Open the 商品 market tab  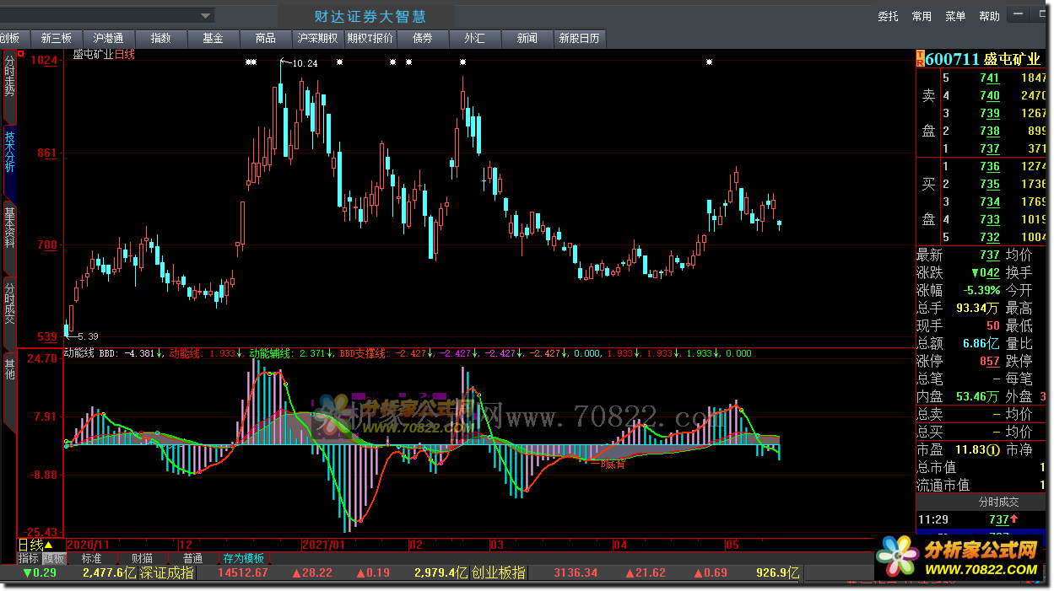coord(266,38)
